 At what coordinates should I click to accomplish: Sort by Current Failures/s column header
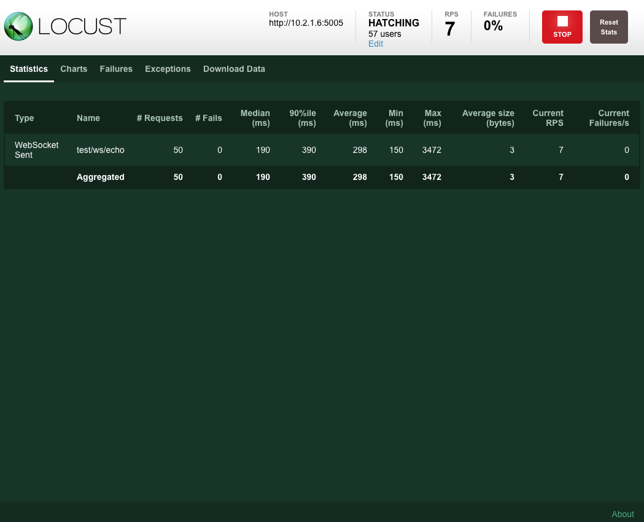click(609, 119)
